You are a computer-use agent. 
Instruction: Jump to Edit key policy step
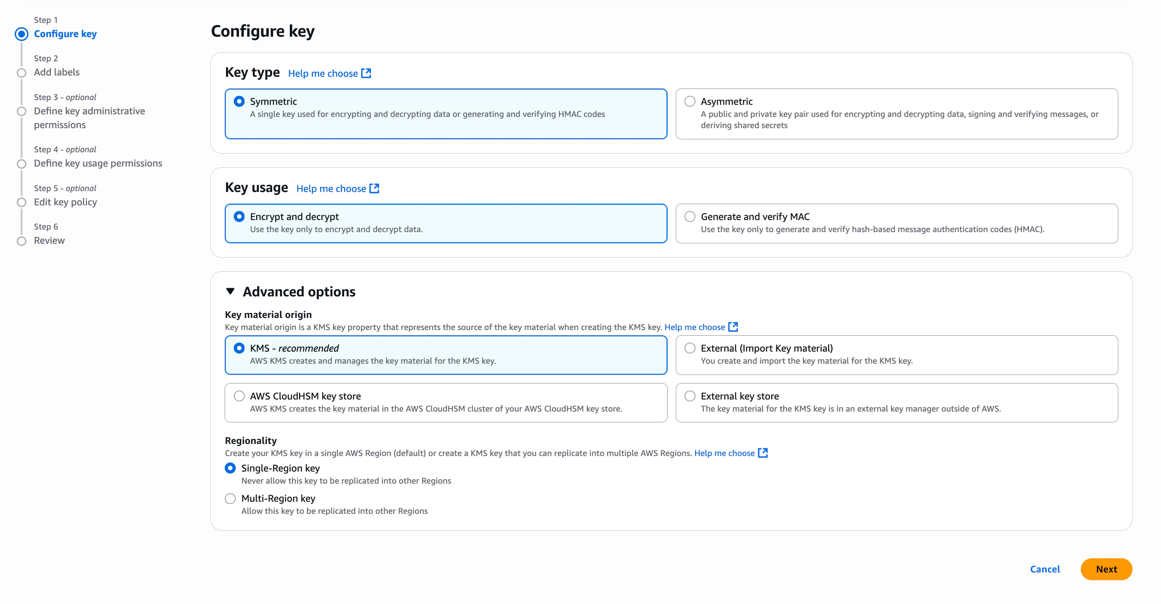point(66,202)
